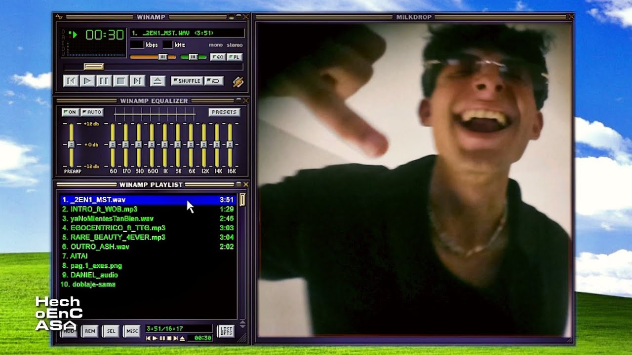Select playlist item 10. doblaje-sama
This screenshot has width=632, height=355.
click(x=149, y=284)
